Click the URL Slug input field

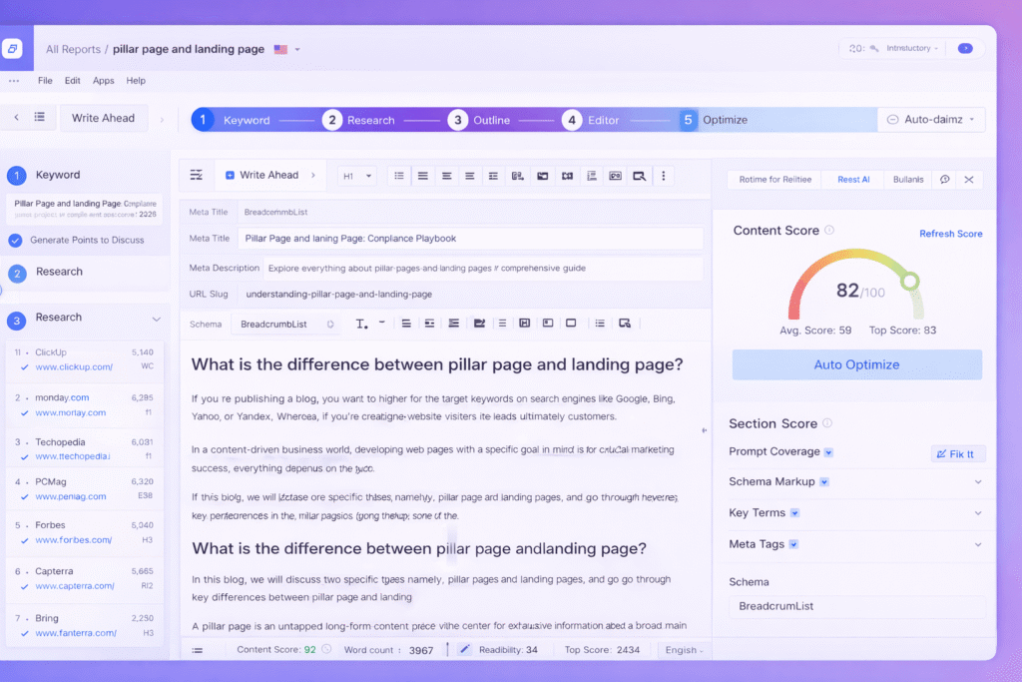coord(469,295)
